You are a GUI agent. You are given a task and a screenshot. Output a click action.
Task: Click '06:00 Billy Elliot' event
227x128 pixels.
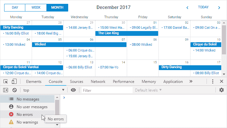(79, 68)
